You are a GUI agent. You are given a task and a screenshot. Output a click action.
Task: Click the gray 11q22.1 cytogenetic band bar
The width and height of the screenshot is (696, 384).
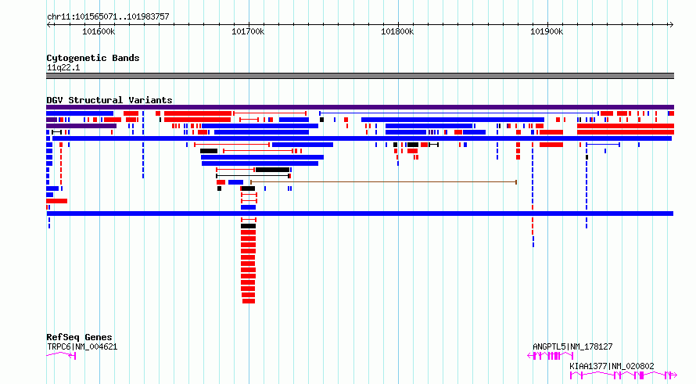point(360,76)
